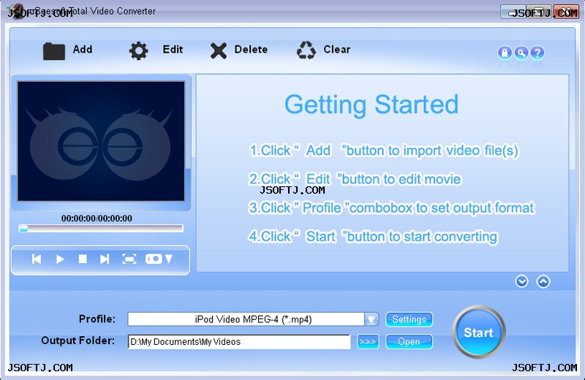Click the video preview area
585x380 pixels.
(101, 141)
